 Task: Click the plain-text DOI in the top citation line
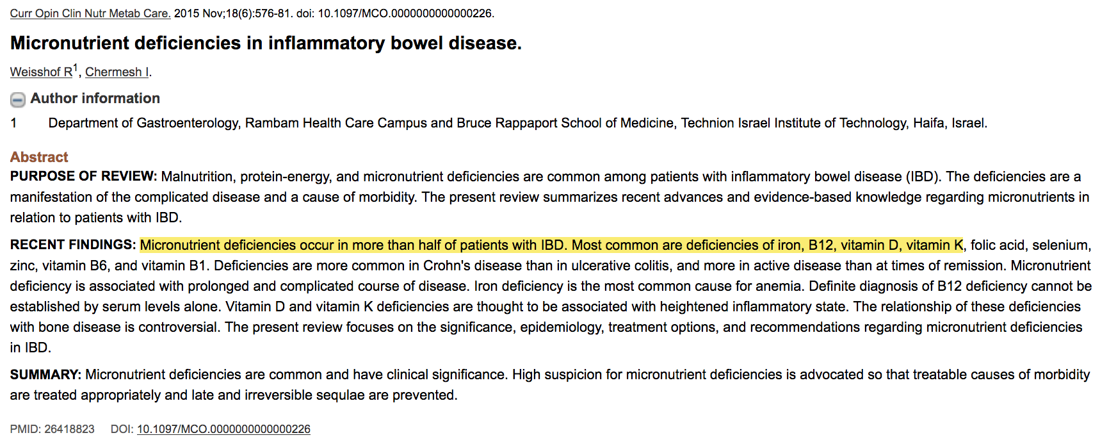[406, 13]
